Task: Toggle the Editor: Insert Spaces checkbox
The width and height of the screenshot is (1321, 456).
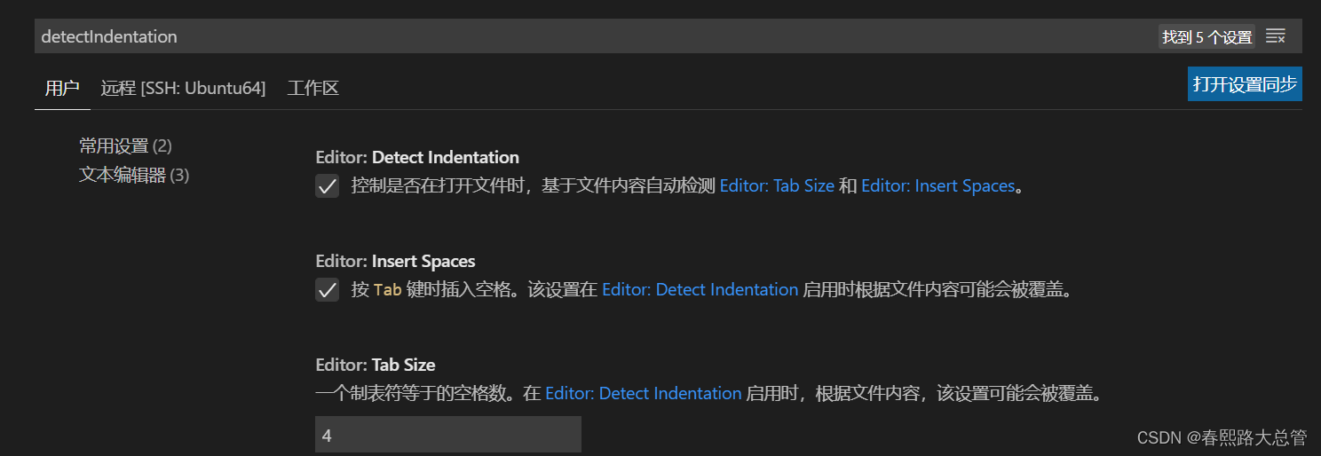Action: (328, 290)
